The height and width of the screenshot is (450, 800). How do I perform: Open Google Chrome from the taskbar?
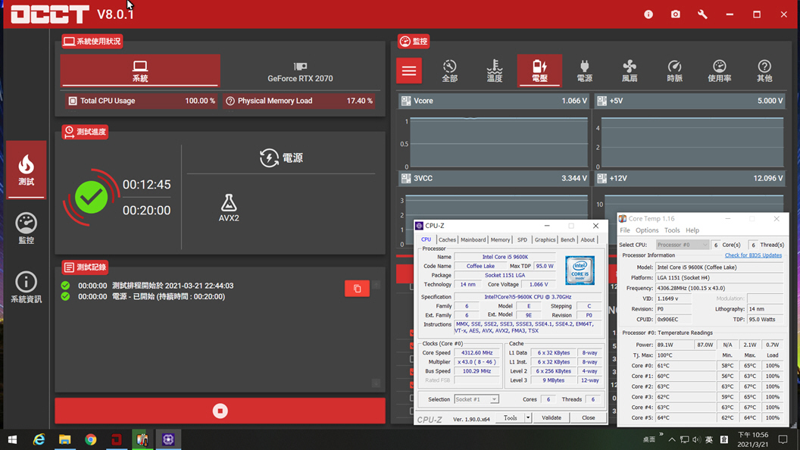[91, 439]
